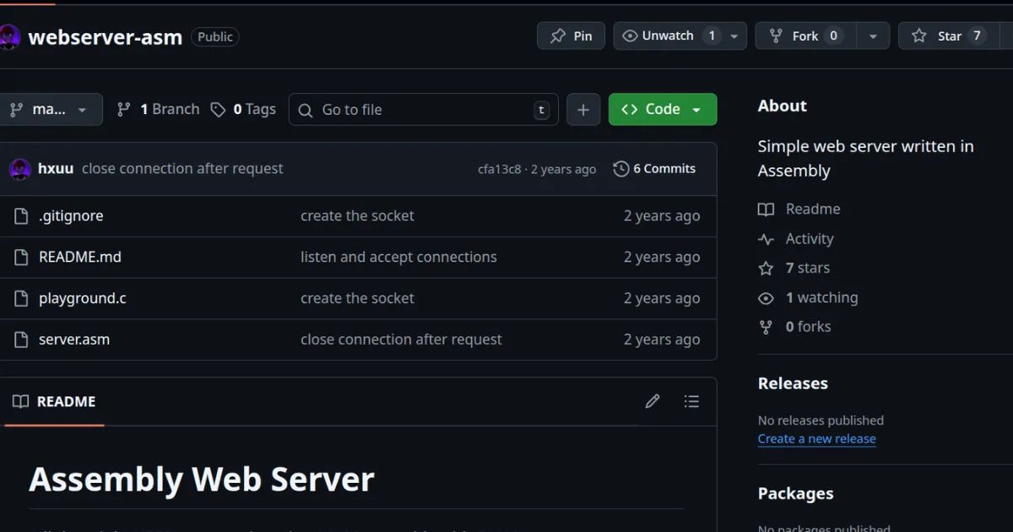Viewport: 1013px width, 532px height.
Task: Click the plus add file button
Action: point(583,110)
